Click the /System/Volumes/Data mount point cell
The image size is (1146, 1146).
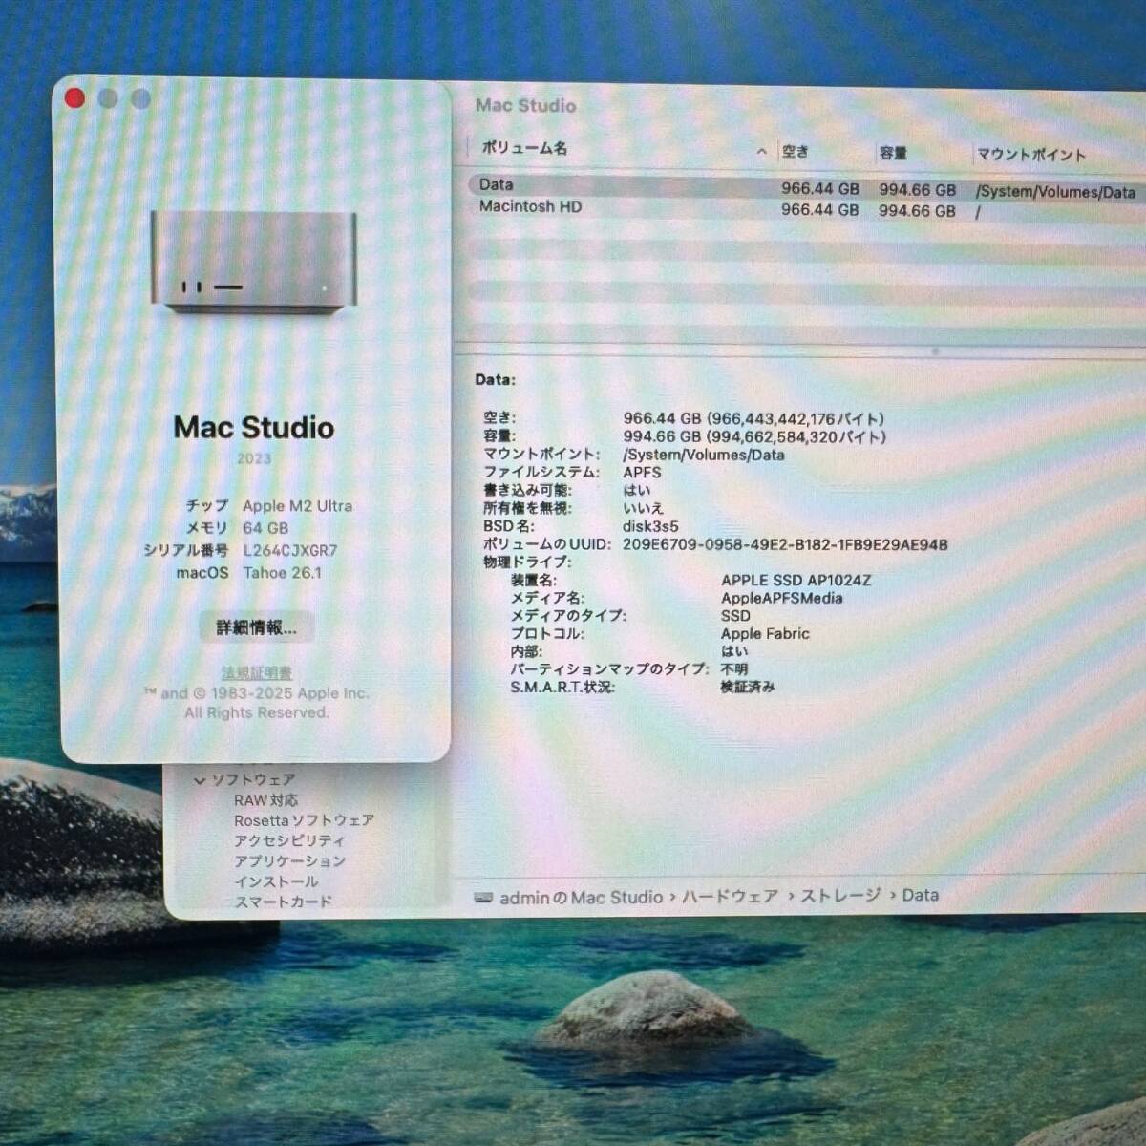coord(1055,192)
